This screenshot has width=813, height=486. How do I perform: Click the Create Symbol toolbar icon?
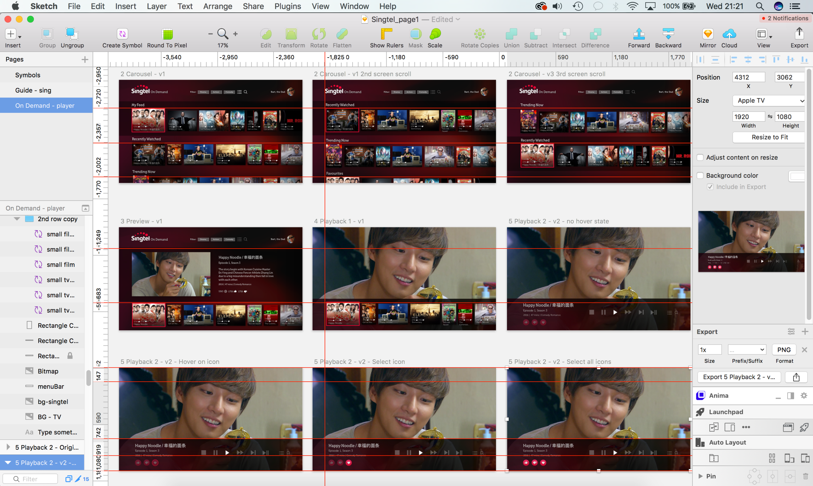point(122,34)
